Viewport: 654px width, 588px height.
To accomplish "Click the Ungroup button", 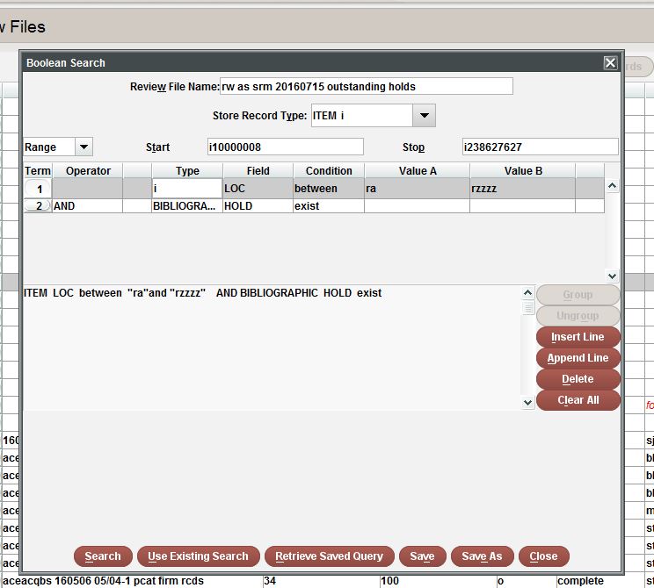I will click(578, 316).
